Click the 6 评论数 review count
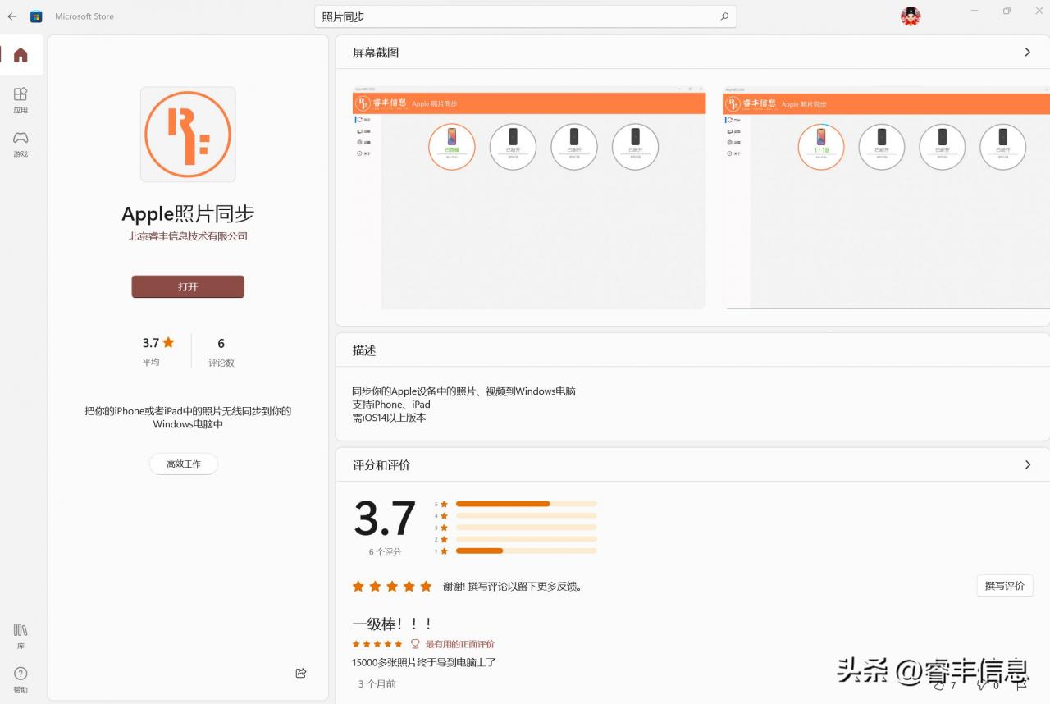Image resolution: width=1050 pixels, height=704 pixels. [221, 351]
